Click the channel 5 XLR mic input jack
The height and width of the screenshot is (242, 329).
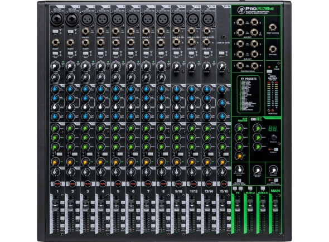coord(117,20)
